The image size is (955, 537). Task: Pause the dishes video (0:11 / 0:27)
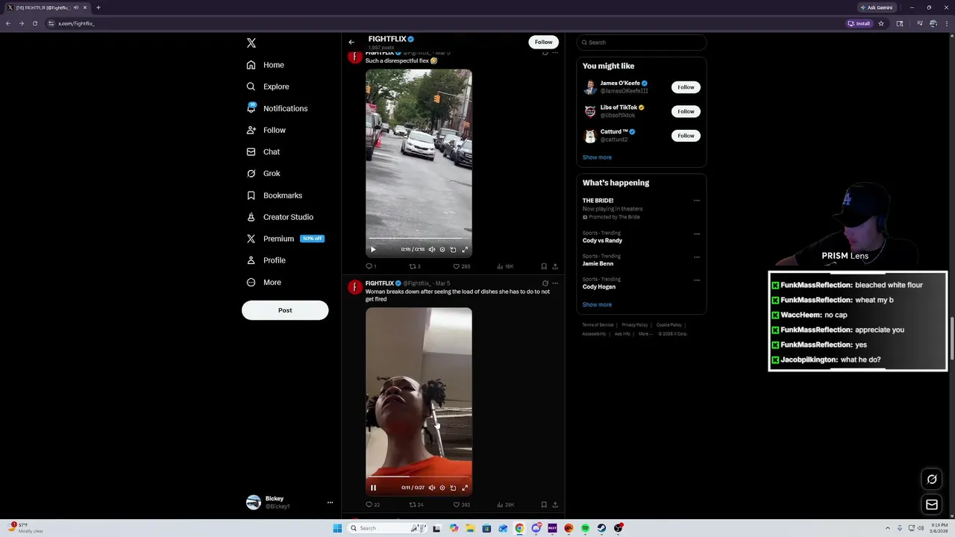(373, 488)
